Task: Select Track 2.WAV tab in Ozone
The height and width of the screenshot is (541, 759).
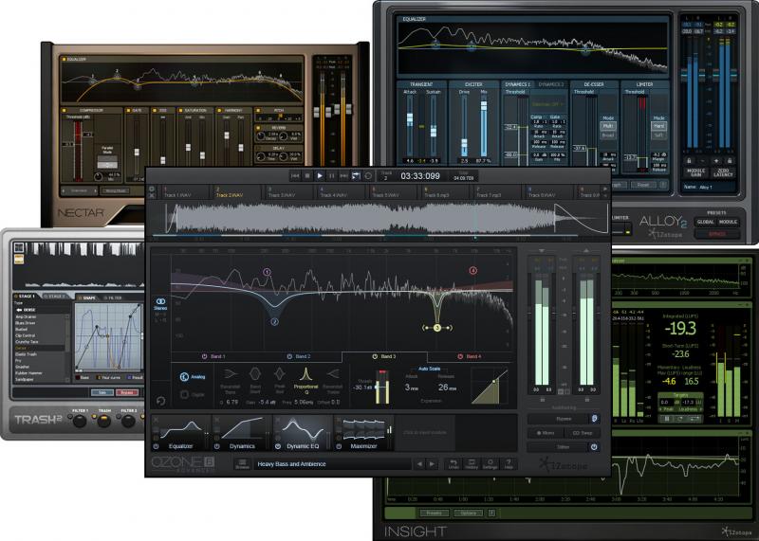Action: [x=236, y=192]
